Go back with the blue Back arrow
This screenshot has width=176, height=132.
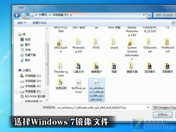point(17,15)
